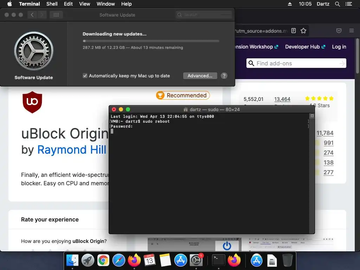Click the Software Update gear icon
The width and height of the screenshot is (360, 270).
tap(34, 51)
